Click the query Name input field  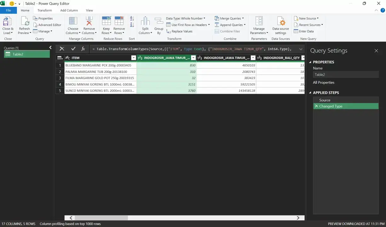point(346,75)
